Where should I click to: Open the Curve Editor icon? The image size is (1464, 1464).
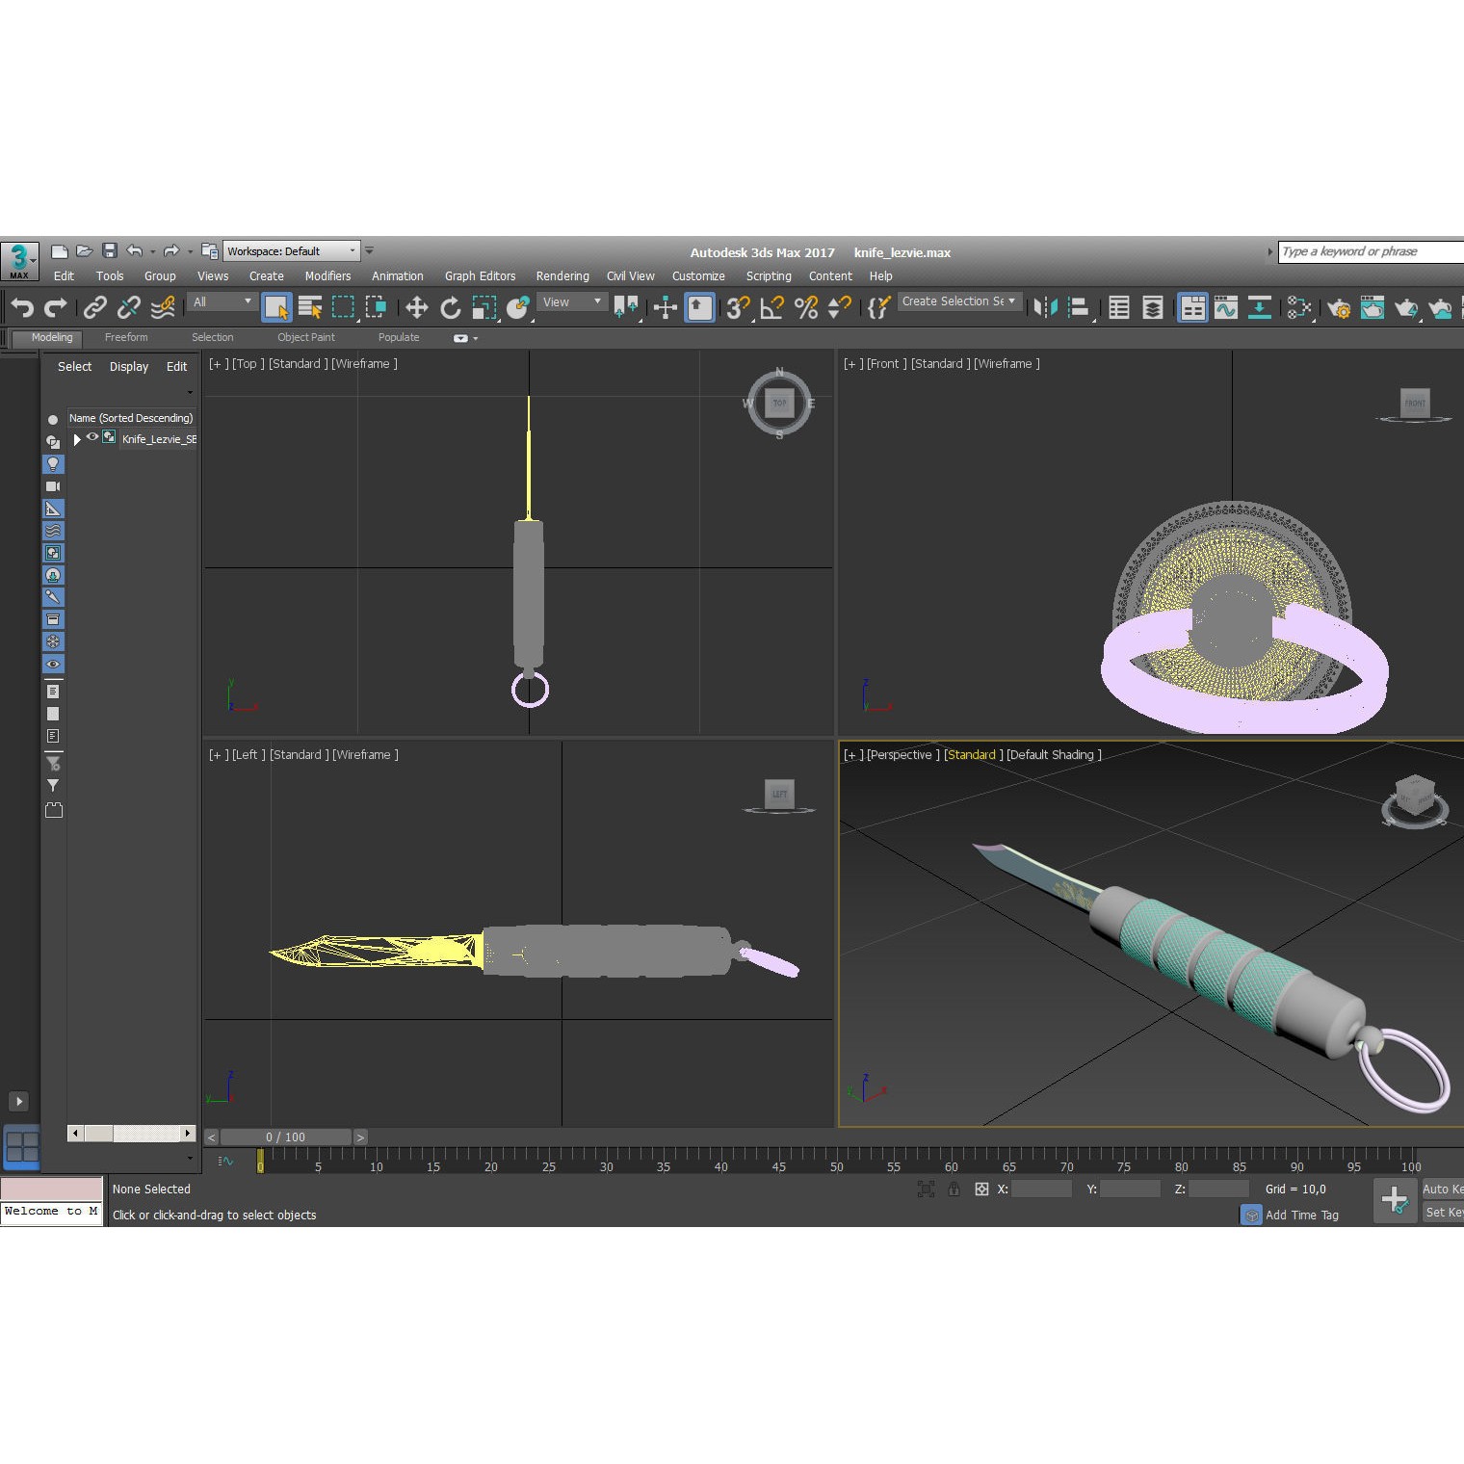click(x=1225, y=308)
